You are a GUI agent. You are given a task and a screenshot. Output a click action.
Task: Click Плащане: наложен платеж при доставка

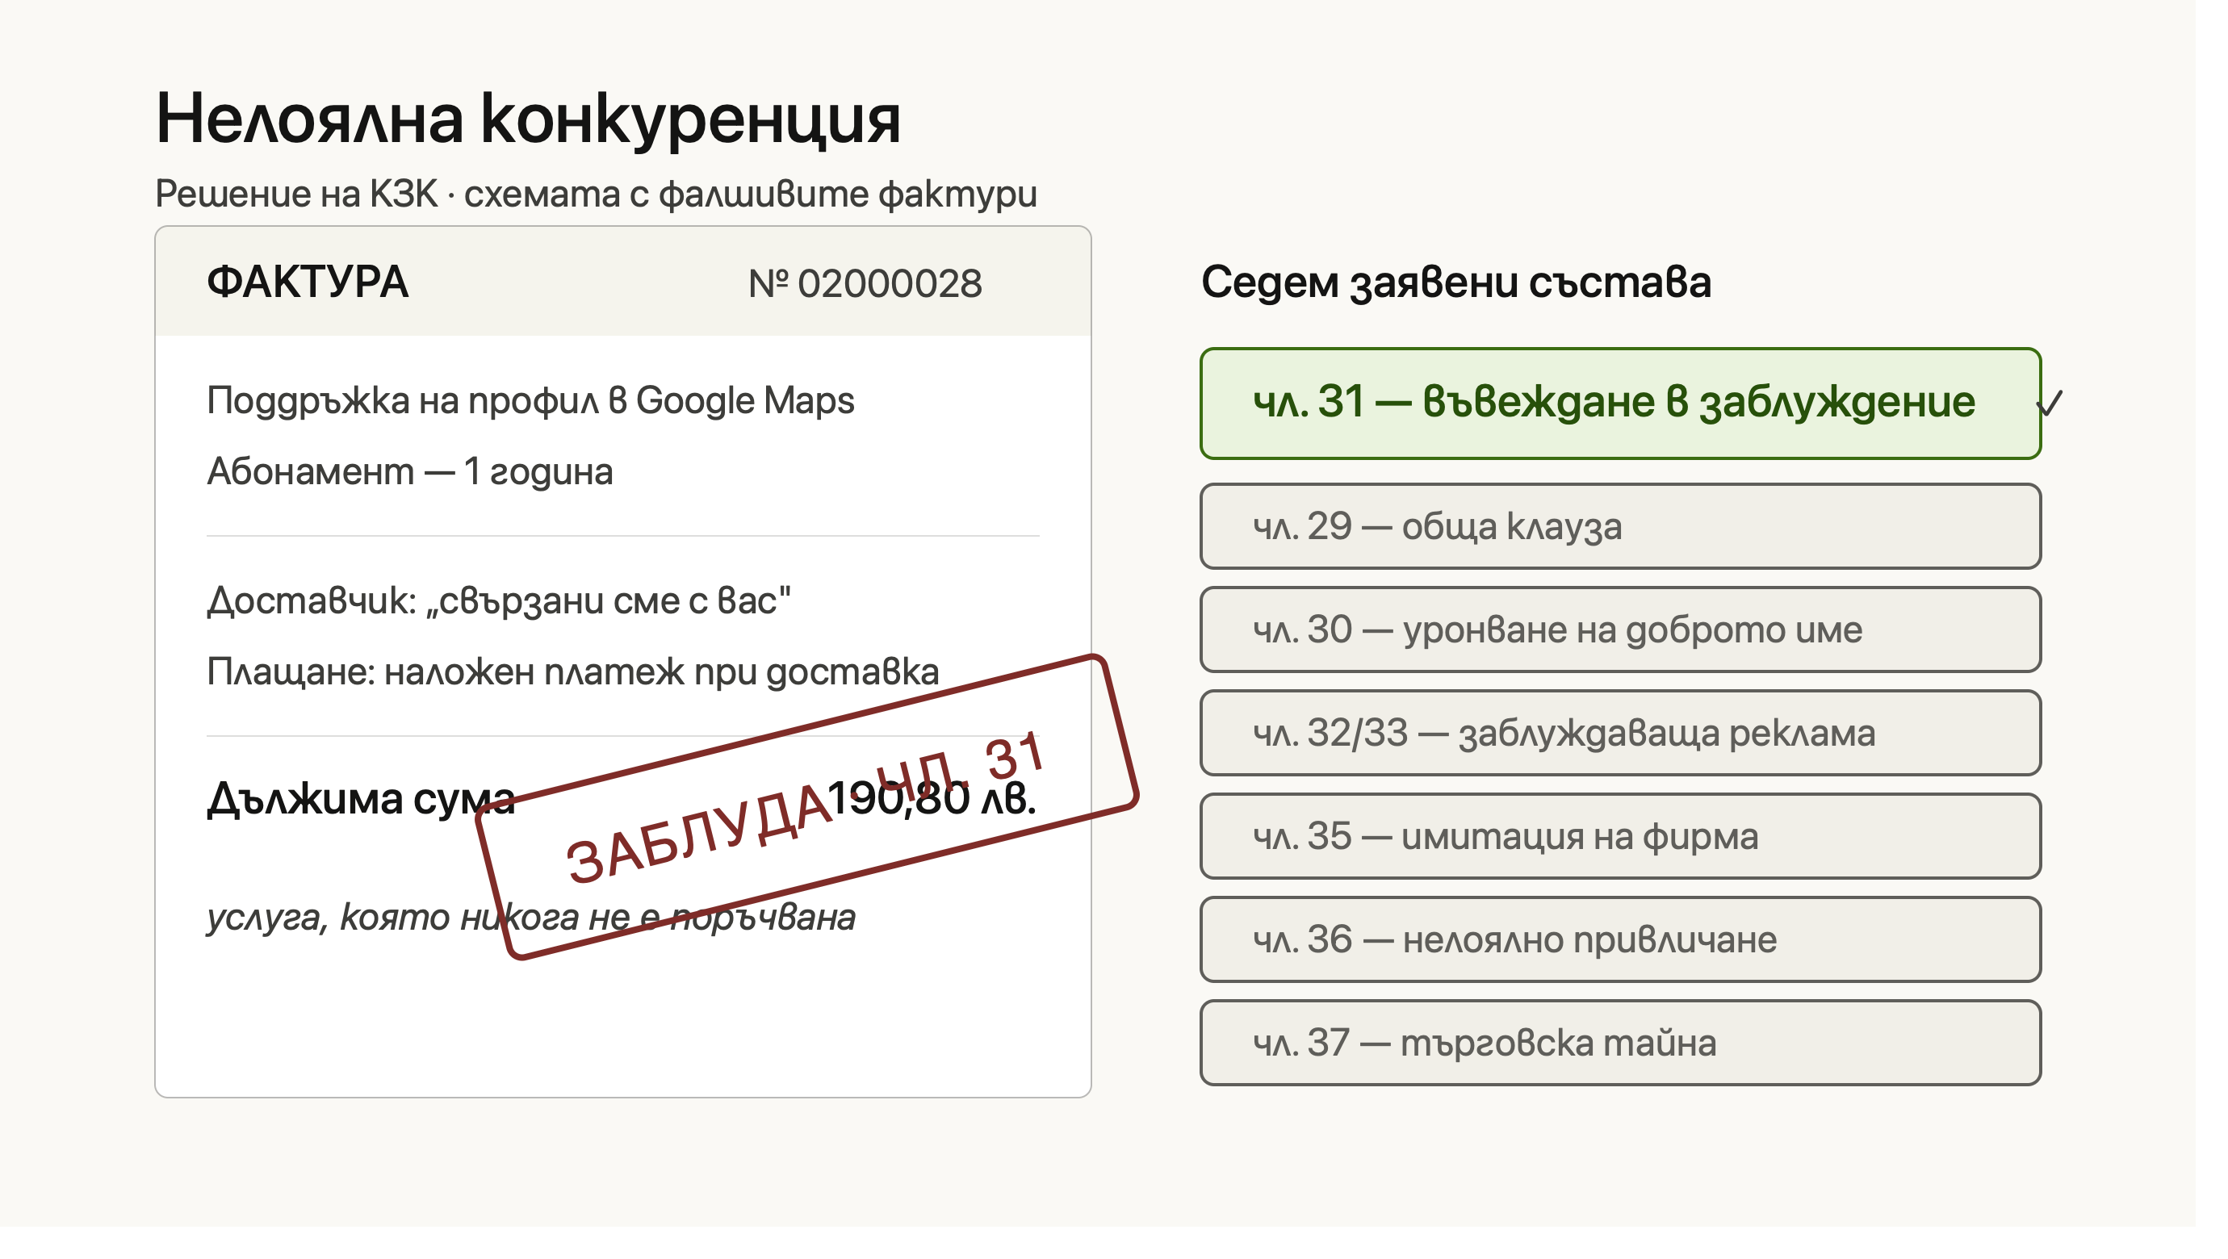click(x=572, y=671)
